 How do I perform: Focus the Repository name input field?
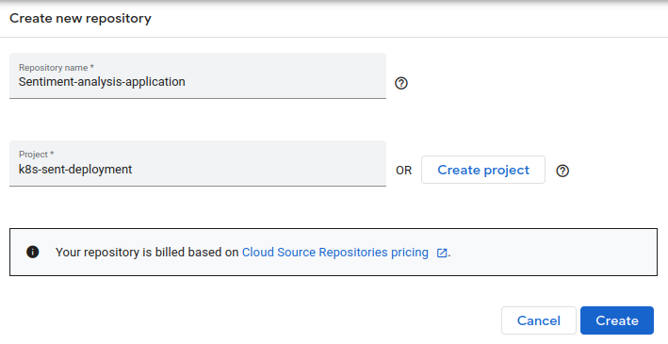198,76
